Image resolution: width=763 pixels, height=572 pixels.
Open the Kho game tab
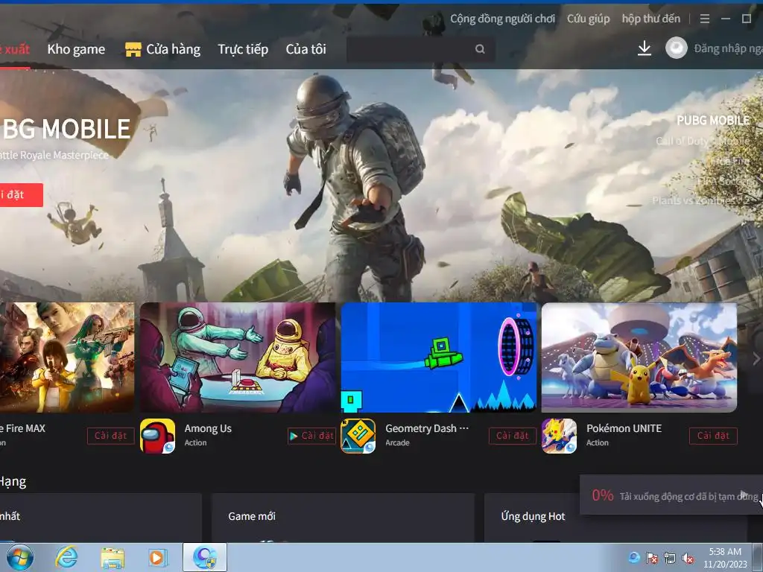(x=76, y=49)
